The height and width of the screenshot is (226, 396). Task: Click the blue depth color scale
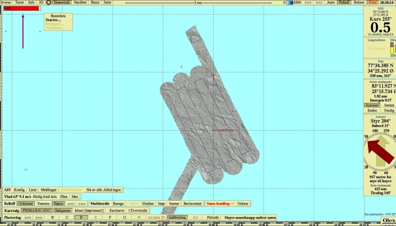pos(289,3)
